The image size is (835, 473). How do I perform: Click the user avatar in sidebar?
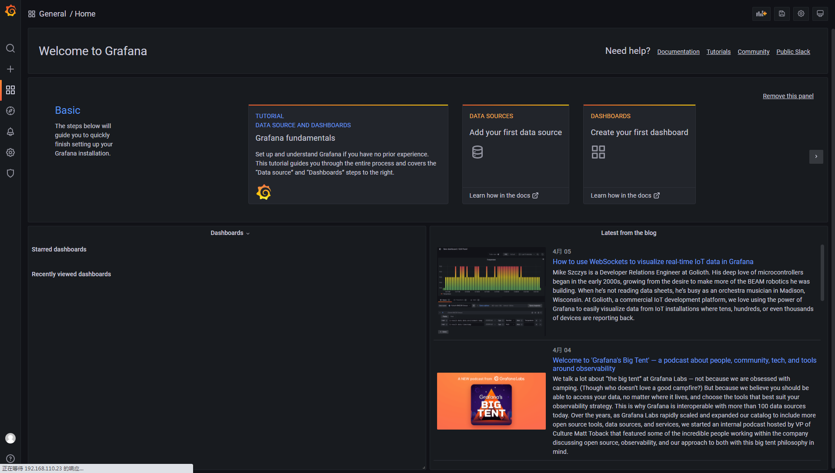[x=10, y=438]
